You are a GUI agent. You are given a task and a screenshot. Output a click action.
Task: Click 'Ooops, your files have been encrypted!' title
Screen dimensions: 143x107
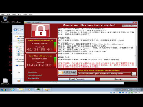(x=89, y=25)
